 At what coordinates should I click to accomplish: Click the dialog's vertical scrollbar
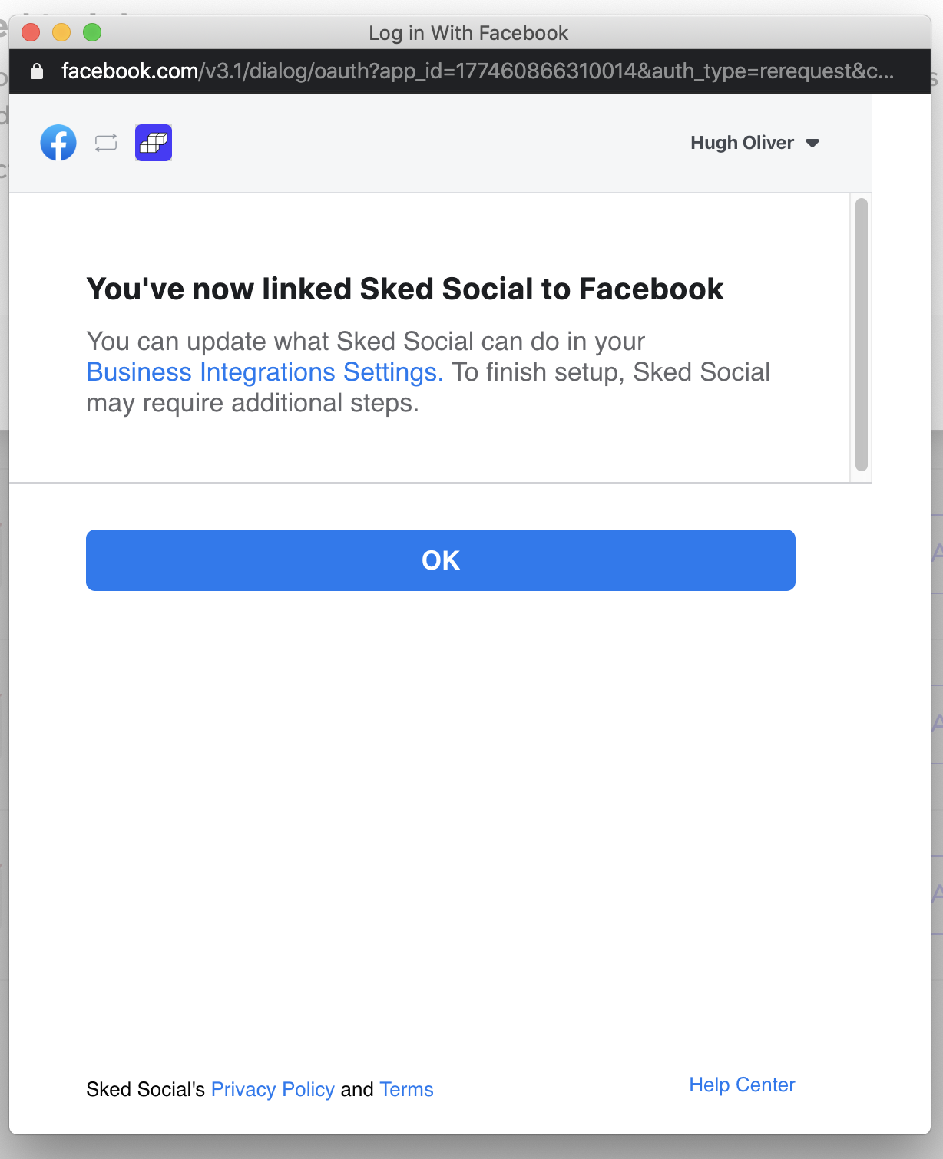[x=862, y=335]
